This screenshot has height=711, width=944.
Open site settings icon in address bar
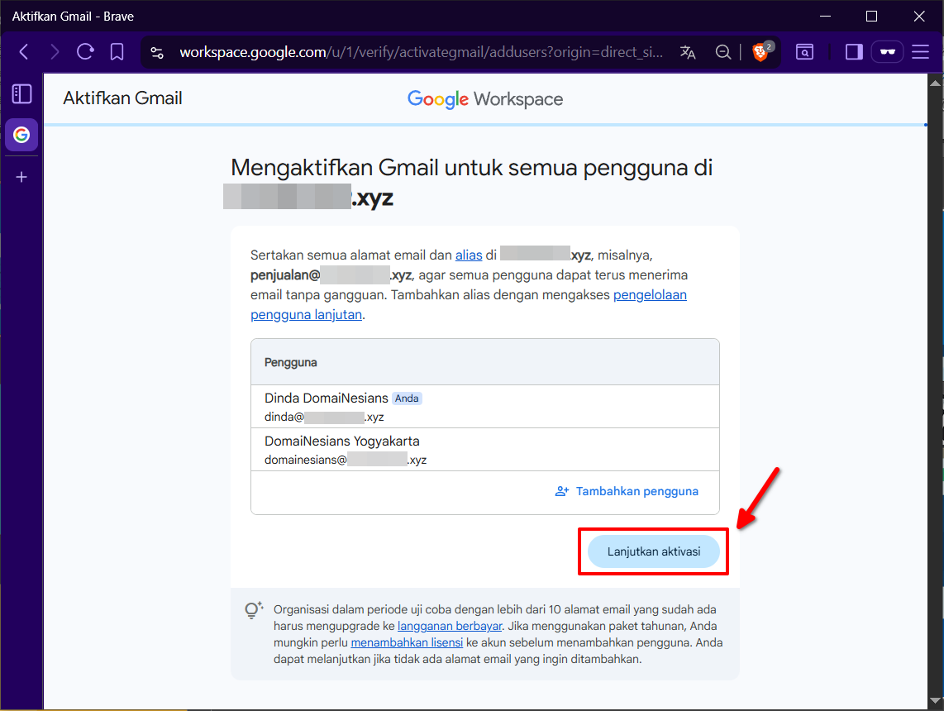pyautogui.click(x=157, y=53)
